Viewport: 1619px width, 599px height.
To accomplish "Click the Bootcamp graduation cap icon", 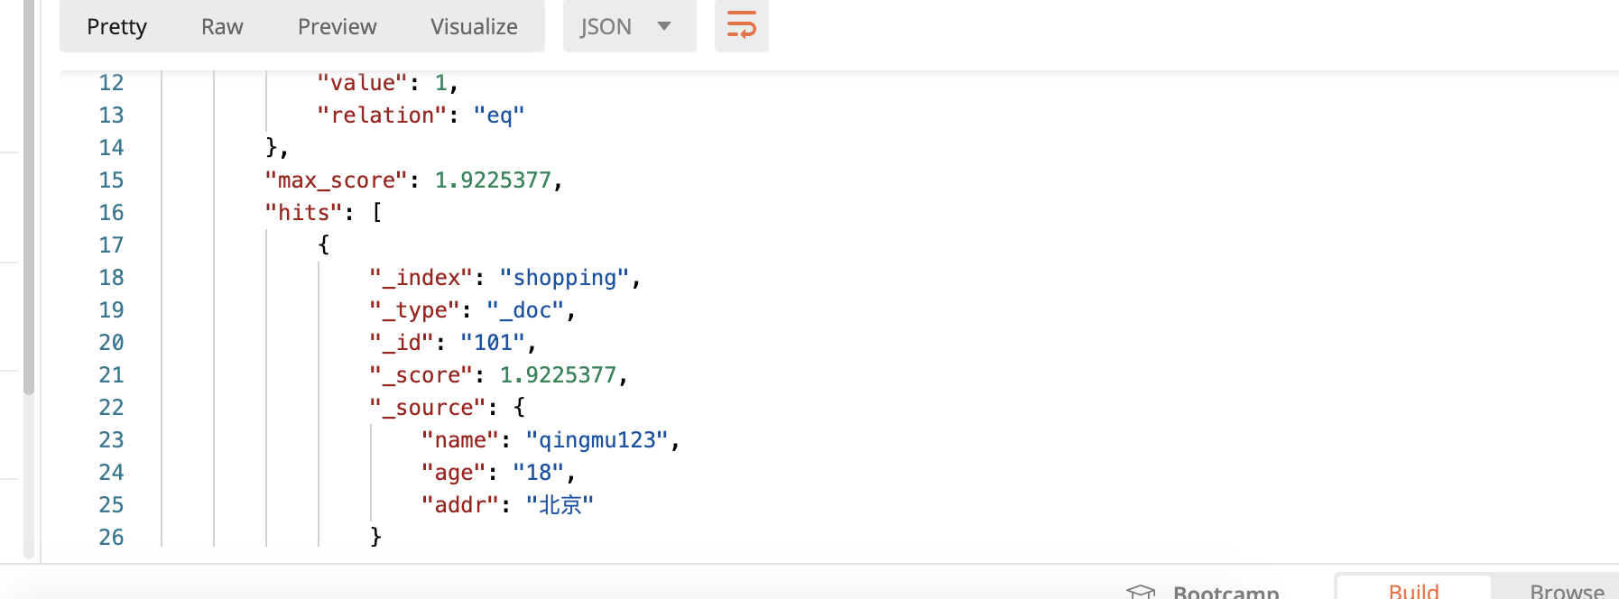I will tap(1141, 591).
